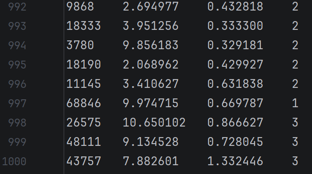Image resolution: width=312 pixels, height=174 pixels.
Task: Click the label 3 on line 998
Action: point(295,122)
